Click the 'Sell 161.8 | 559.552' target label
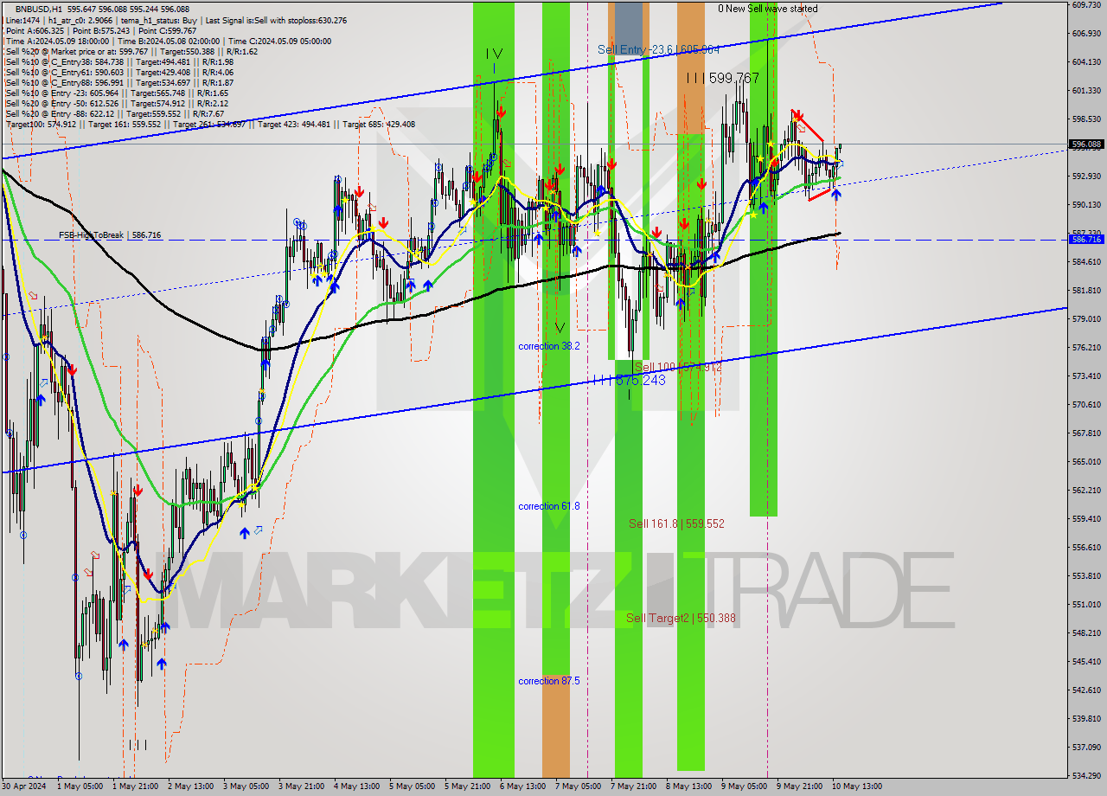Image resolution: width=1107 pixels, height=796 pixels. coord(676,523)
